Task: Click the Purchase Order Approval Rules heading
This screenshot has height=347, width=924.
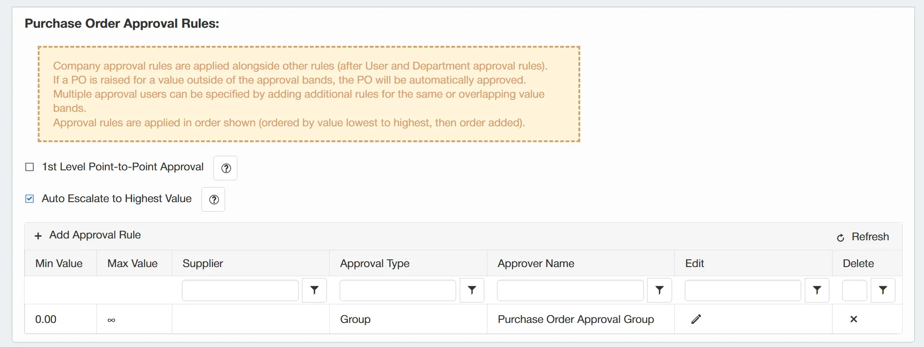Action: (122, 24)
